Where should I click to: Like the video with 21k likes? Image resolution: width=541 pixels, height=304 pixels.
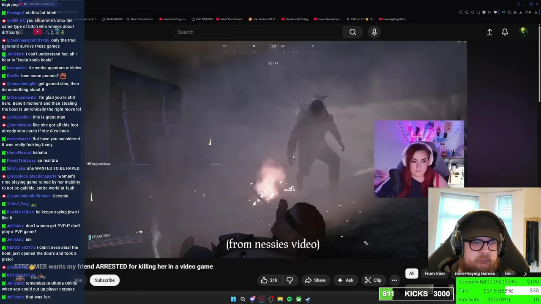click(269, 280)
